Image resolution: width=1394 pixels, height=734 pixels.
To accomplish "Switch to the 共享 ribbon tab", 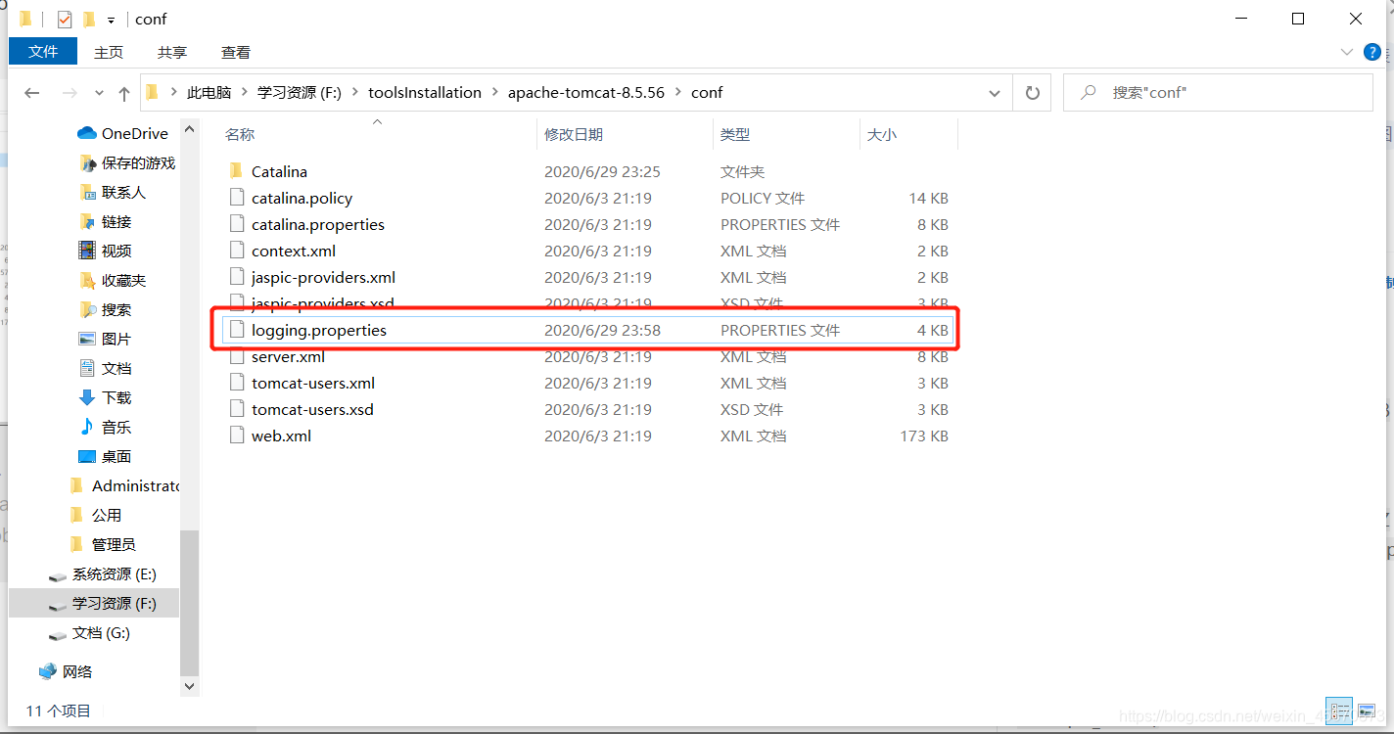I will point(172,52).
